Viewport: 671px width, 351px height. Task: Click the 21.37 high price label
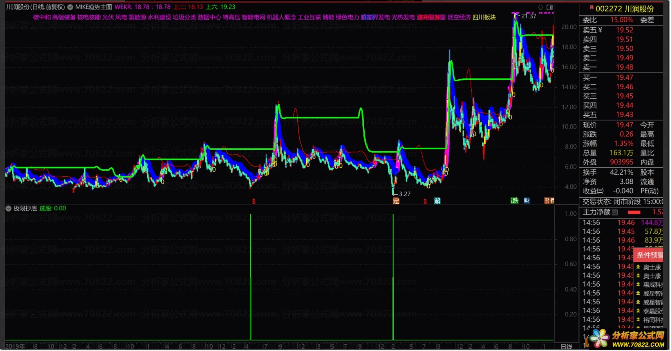click(528, 16)
